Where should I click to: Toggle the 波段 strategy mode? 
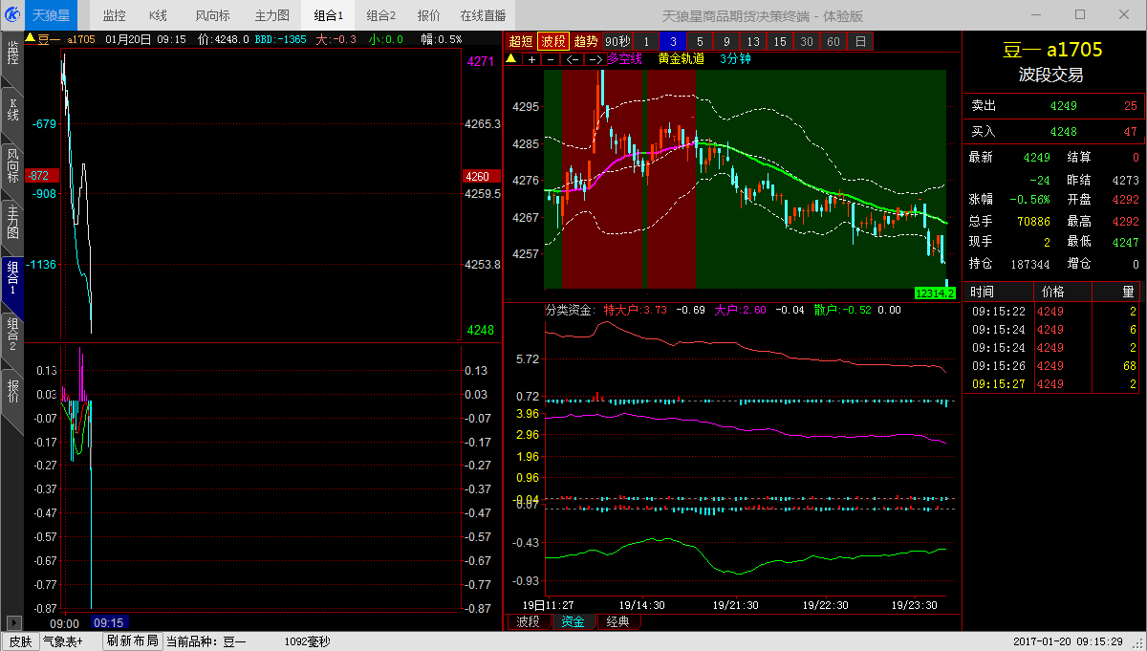553,41
